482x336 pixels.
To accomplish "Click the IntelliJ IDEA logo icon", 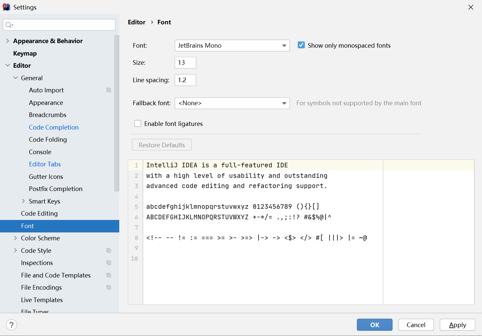I will point(6,7).
